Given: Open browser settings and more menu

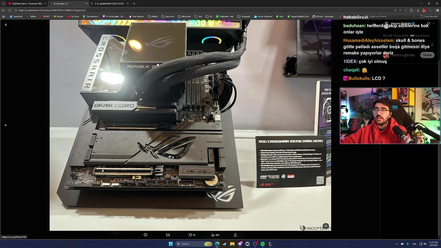Looking at the screenshot, I should click(431, 10).
